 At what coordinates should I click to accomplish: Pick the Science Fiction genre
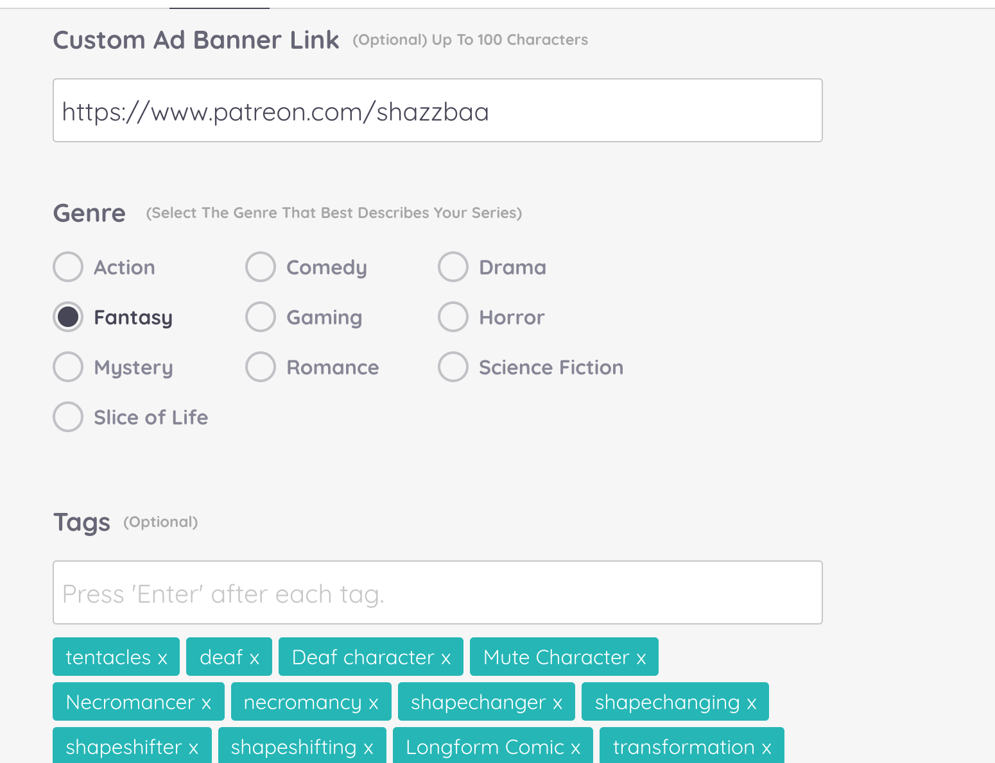coord(453,367)
